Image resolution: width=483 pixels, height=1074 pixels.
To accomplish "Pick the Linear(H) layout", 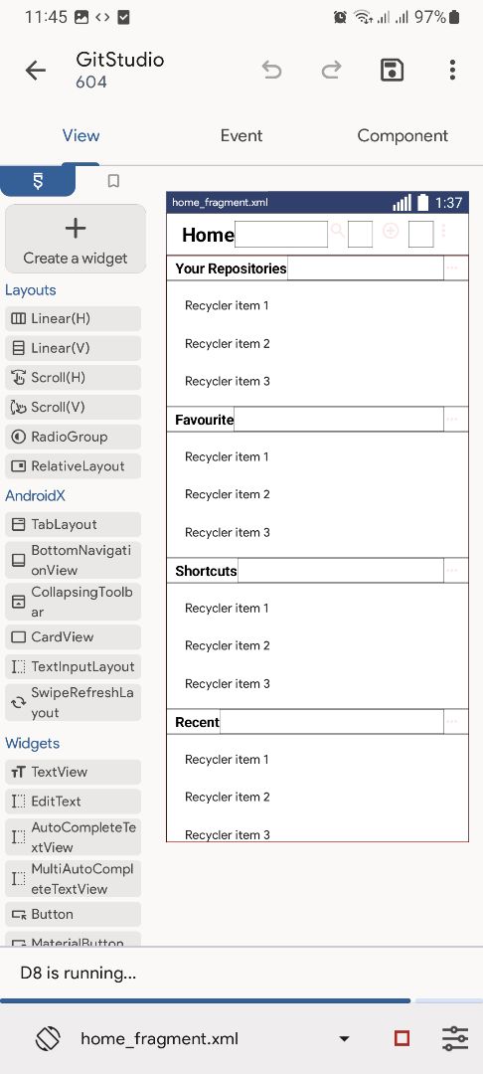I will pyautogui.click(x=73, y=318).
